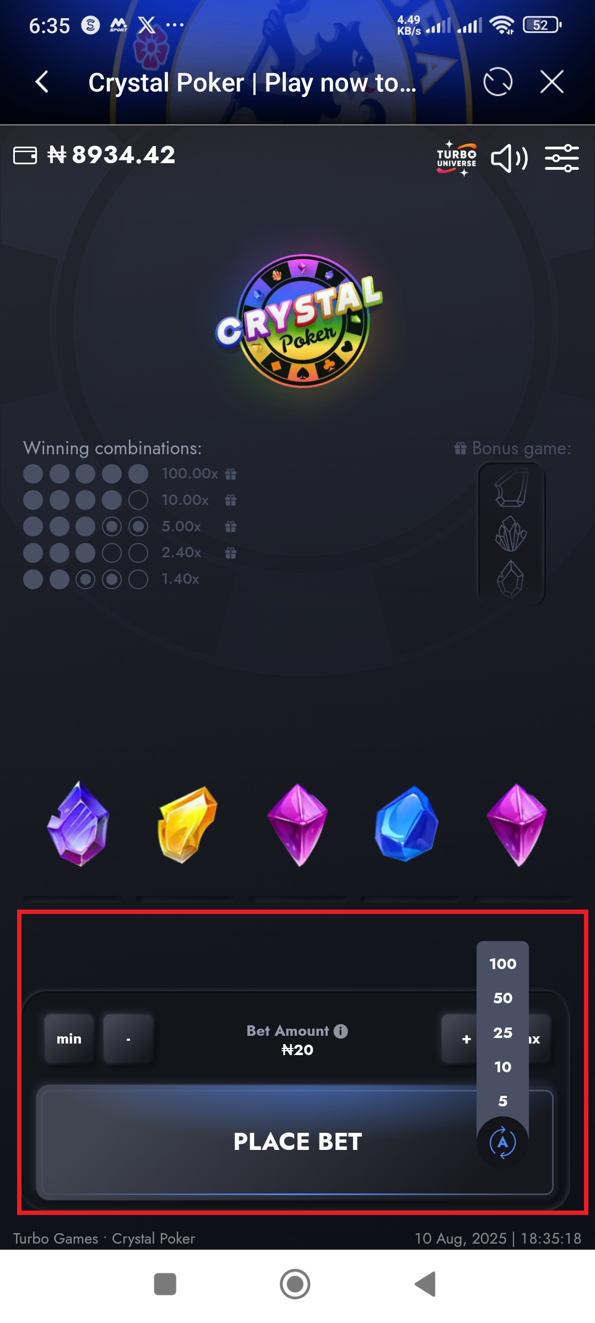Open the Turbo Universe logo
This screenshot has height=1323, width=595.
(457, 159)
